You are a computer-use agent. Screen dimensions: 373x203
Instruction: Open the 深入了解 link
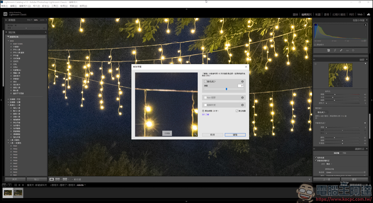[206, 115]
